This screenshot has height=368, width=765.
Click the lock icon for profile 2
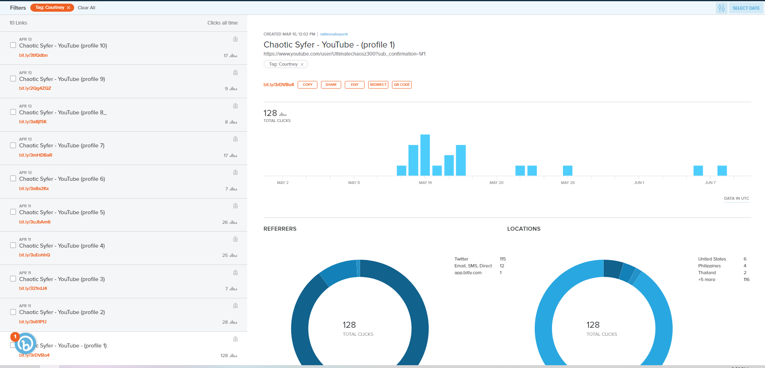click(x=235, y=306)
